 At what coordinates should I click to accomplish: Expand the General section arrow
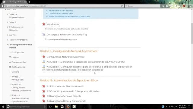coord(10,72)
